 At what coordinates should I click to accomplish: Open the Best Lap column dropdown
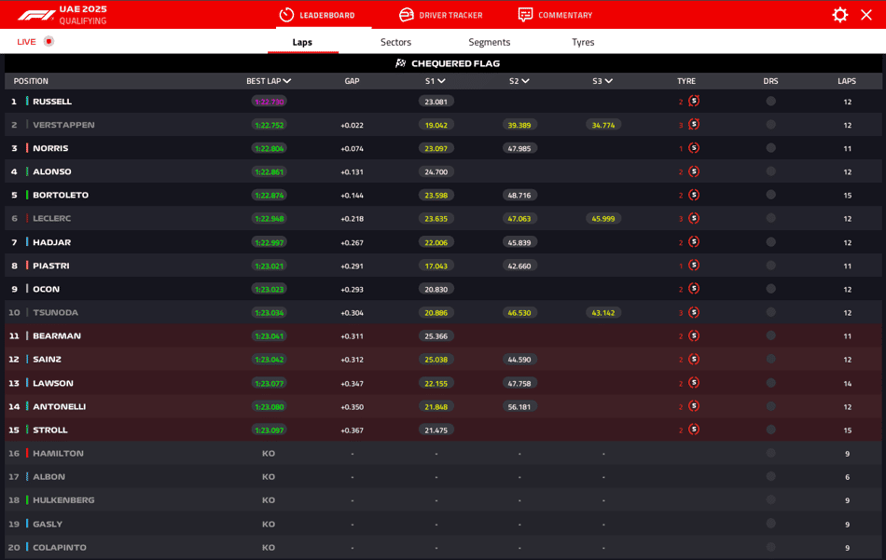click(x=287, y=81)
